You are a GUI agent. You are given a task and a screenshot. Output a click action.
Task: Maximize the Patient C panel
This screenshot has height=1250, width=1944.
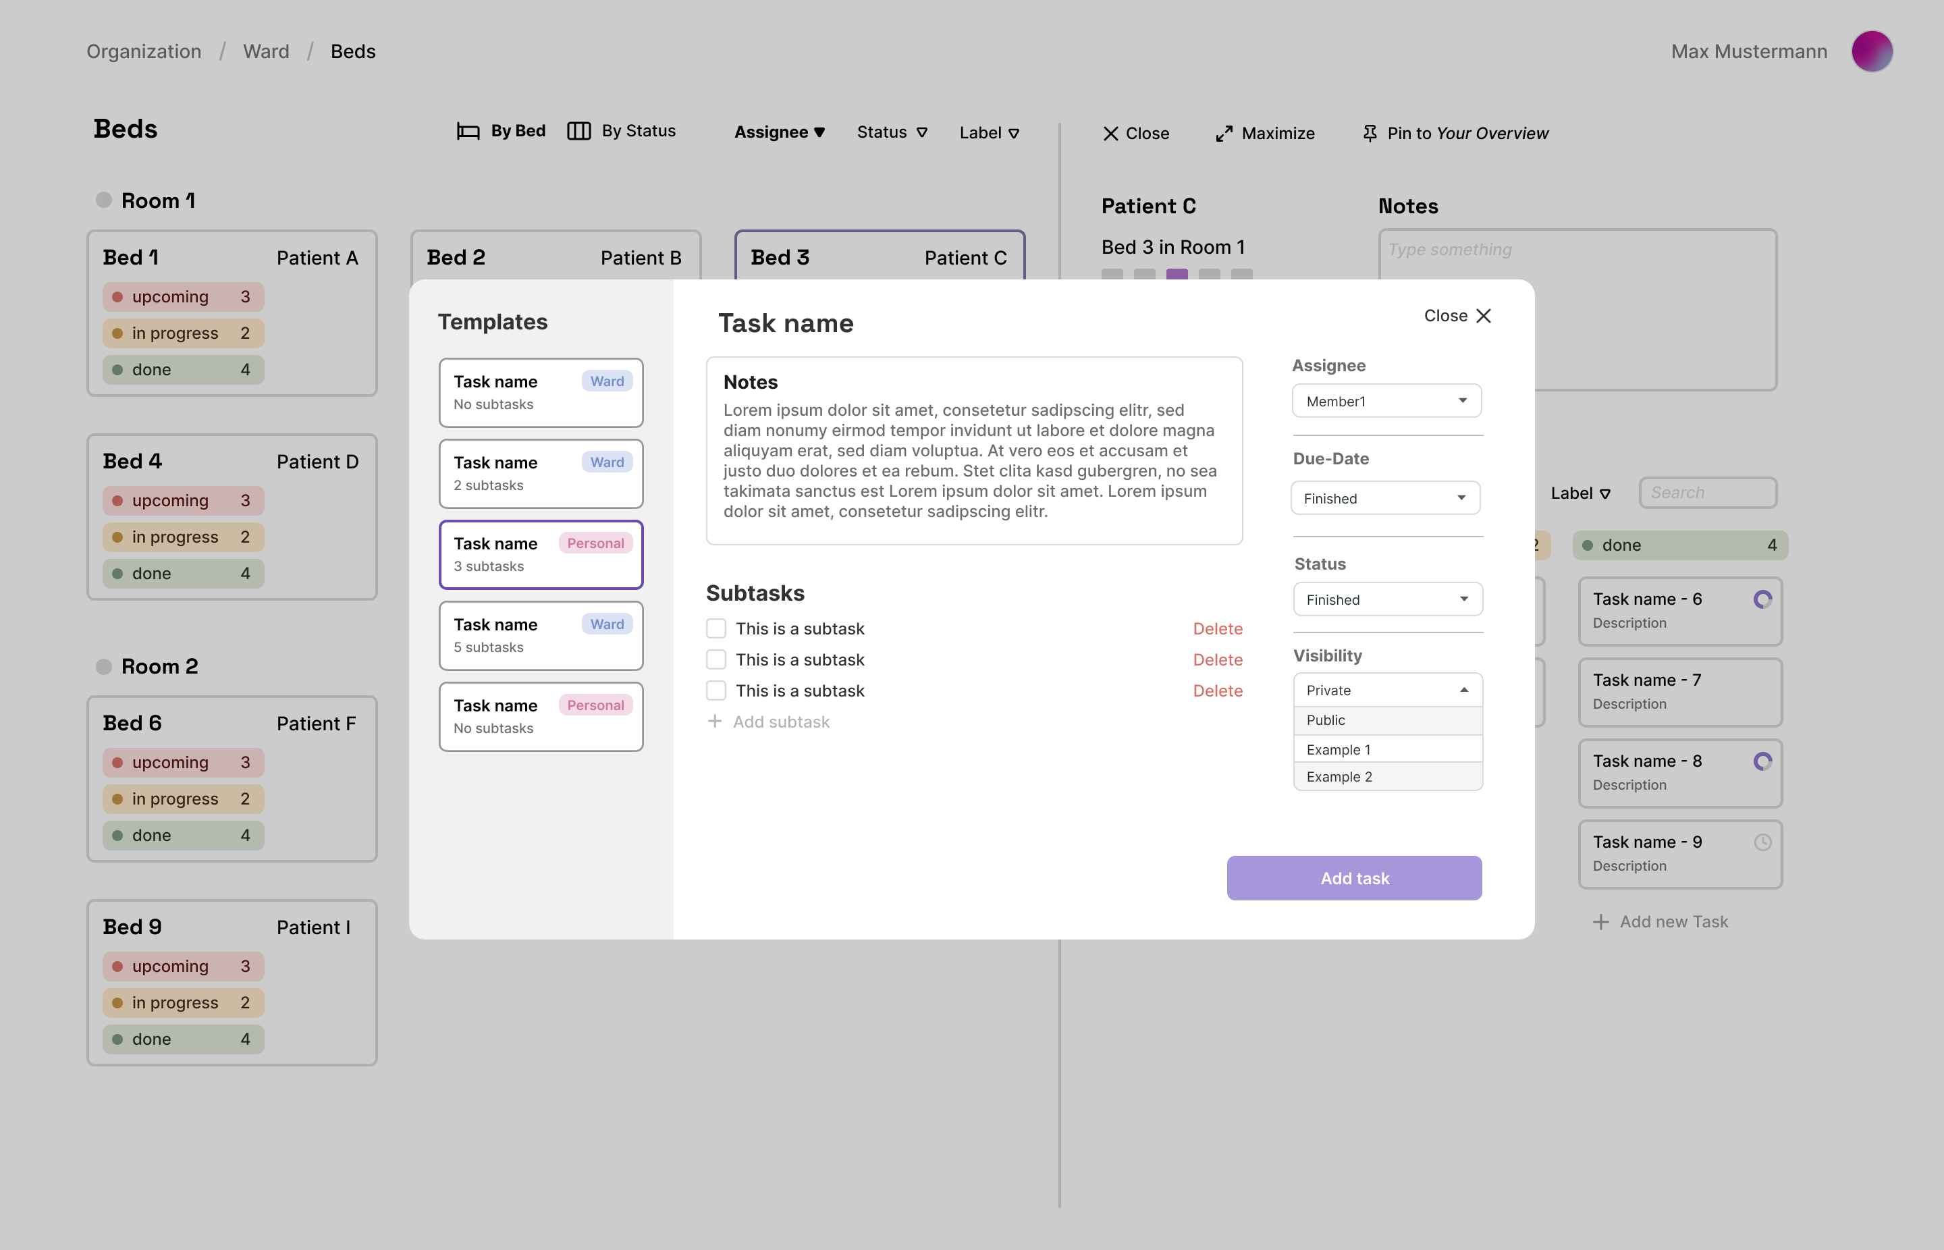[x=1264, y=132]
